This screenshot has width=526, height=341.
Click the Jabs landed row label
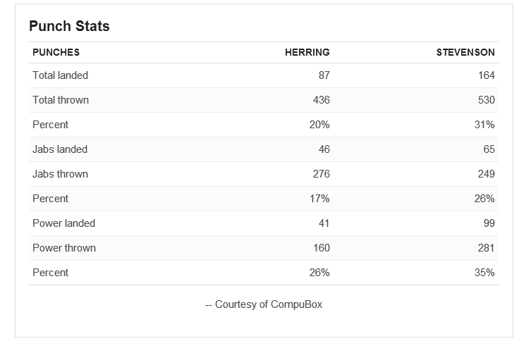coord(60,149)
